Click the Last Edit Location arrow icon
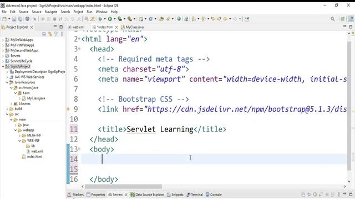The height and width of the screenshot is (199, 355). pyautogui.click(x=213, y=19)
